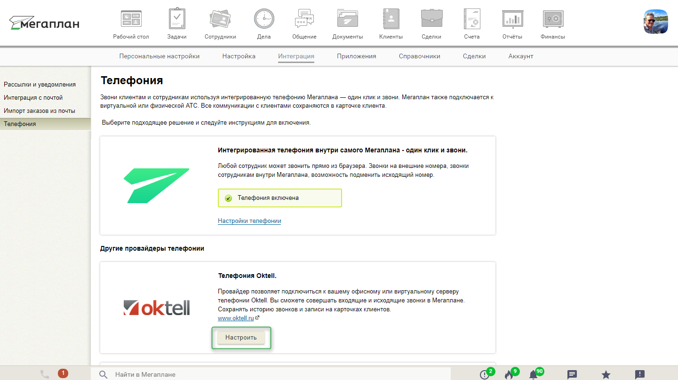678x380 pixels.
Task: Switch to Приложения tab
Action: pyautogui.click(x=357, y=56)
